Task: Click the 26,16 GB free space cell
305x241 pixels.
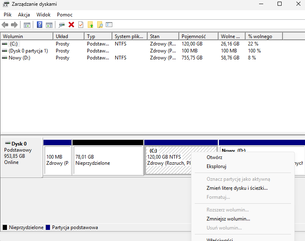Action: pos(230,44)
